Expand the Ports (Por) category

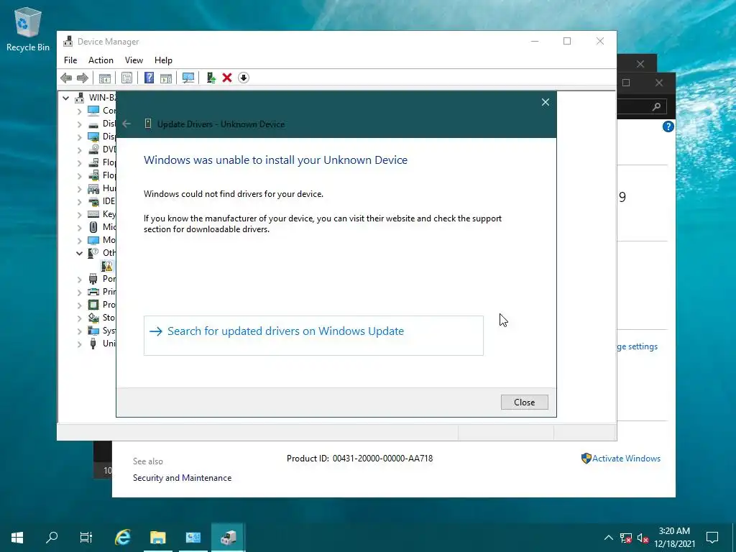[x=79, y=280]
